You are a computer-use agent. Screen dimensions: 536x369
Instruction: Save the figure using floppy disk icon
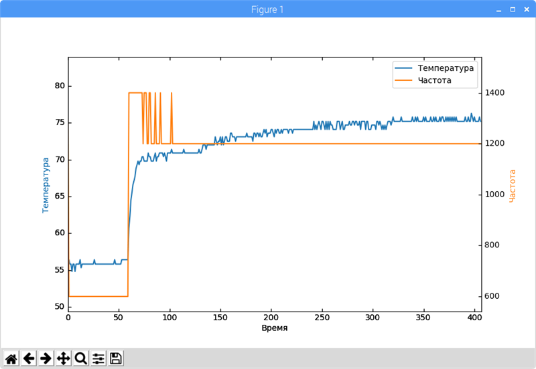(116, 358)
